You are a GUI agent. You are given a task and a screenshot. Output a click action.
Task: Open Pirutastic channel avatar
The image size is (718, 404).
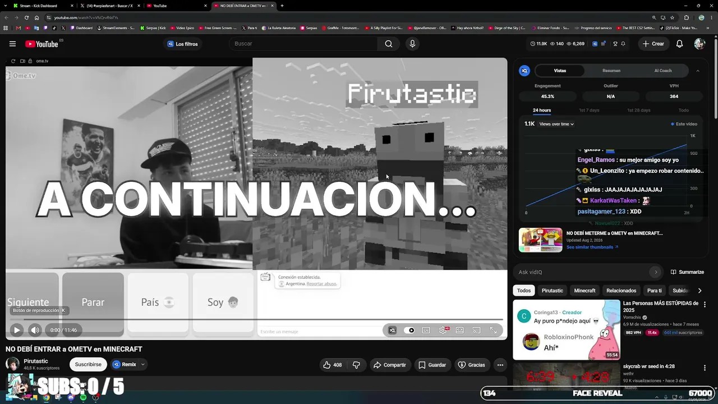12,364
